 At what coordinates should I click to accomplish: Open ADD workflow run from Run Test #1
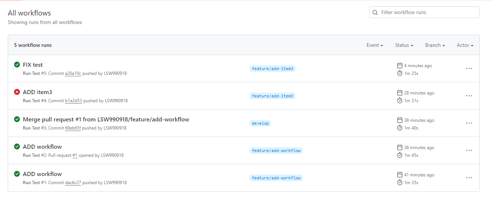42,174
